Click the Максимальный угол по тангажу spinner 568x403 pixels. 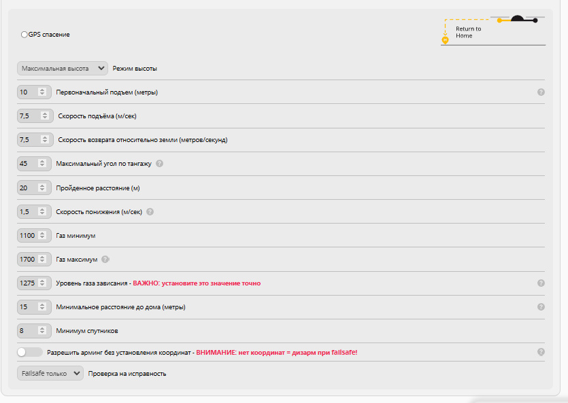point(42,164)
